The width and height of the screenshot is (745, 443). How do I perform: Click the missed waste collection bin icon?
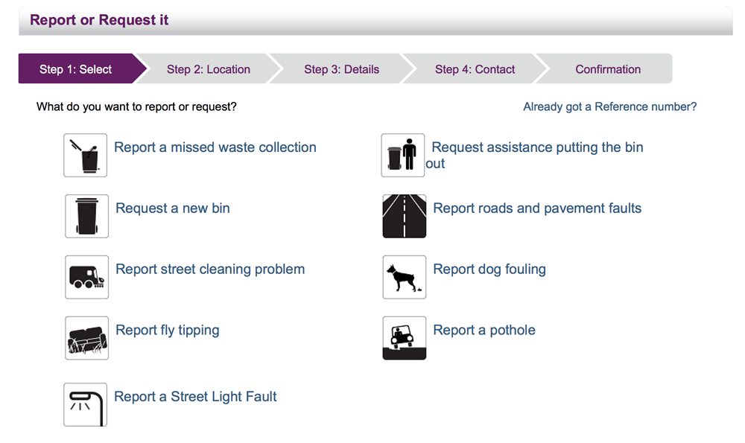pos(86,156)
